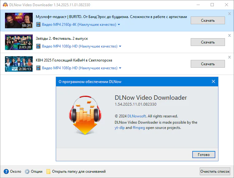Click the film icon beside the Музлофт-подкаст format

[x=39, y=25]
